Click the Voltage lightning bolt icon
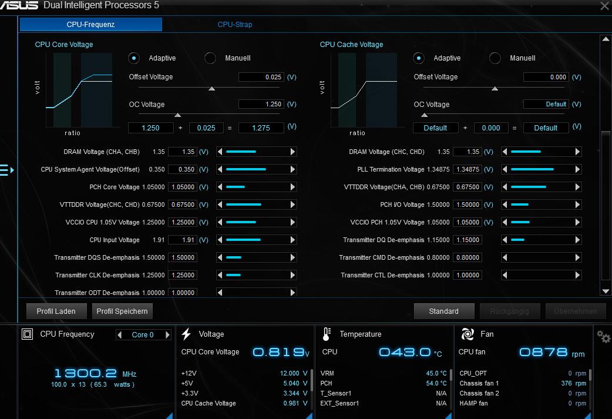The width and height of the screenshot is (612, 419). pos(187,334)
